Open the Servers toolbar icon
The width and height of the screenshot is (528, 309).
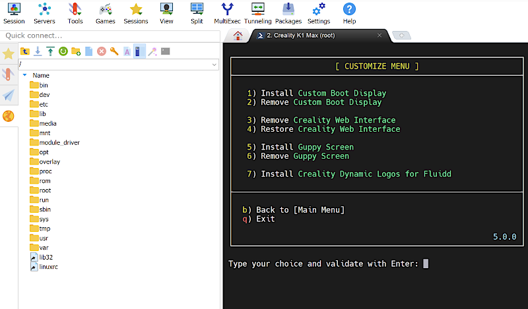(x=44, y=13)
